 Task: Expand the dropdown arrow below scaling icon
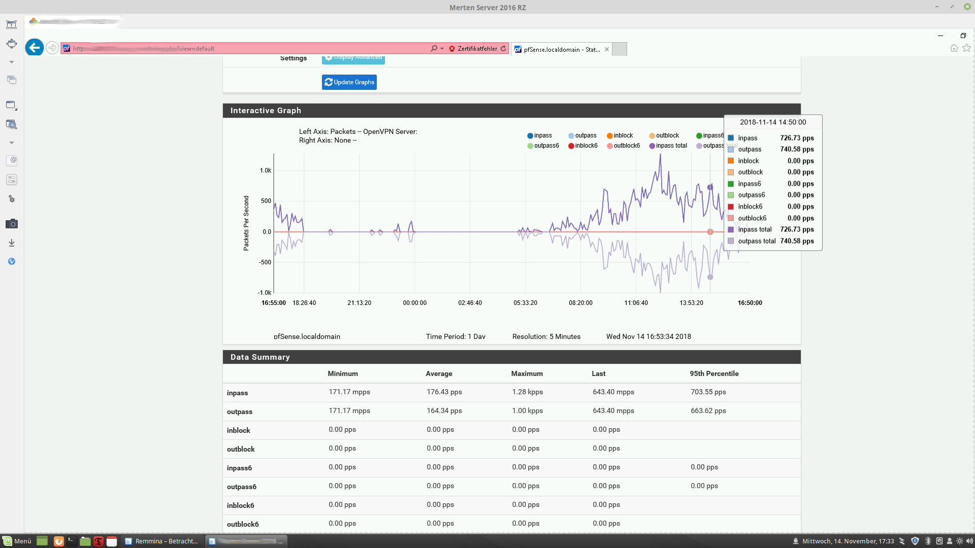pyautogui.click(x=12, y=62)
